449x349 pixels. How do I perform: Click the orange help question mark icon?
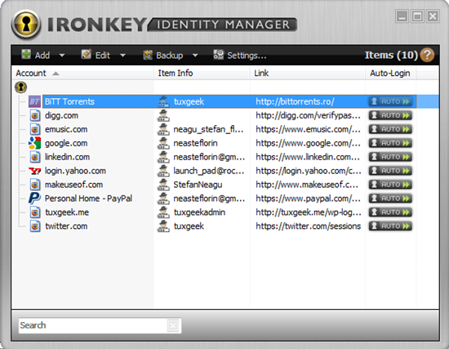coord(427,55)
